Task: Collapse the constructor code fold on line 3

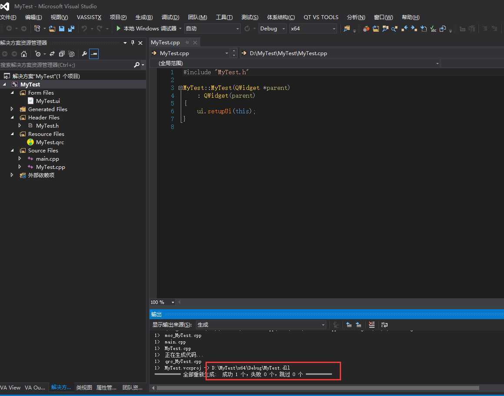Action: pos(180,88)
